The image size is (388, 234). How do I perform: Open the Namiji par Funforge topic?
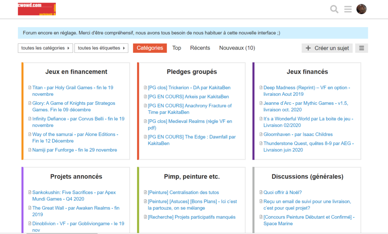(x=75, y=150)
